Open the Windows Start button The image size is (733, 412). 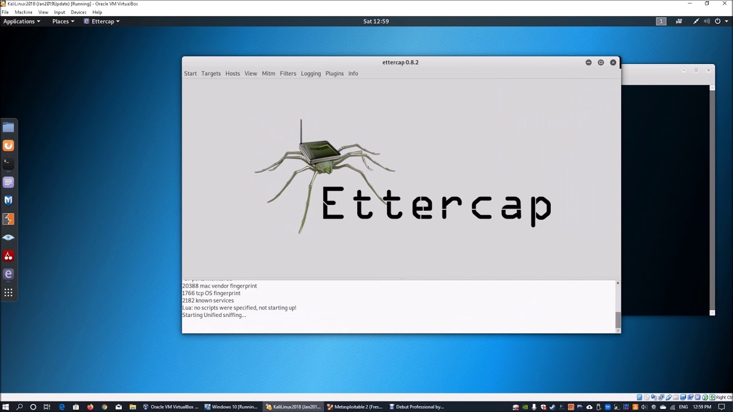[6, 407]
